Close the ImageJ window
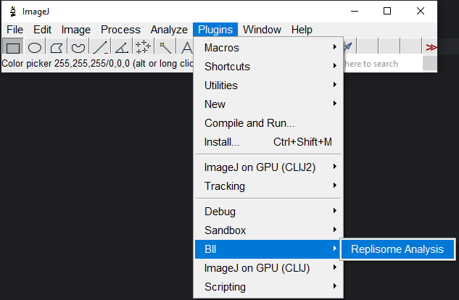The height and width of the screenshot is (300, 459). pos(421,12)
